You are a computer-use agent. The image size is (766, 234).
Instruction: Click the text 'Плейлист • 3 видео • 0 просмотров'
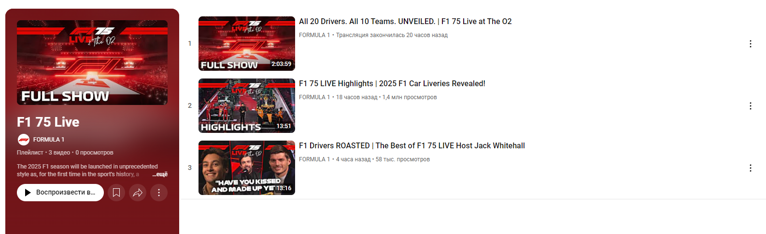(x=65, y=153)
